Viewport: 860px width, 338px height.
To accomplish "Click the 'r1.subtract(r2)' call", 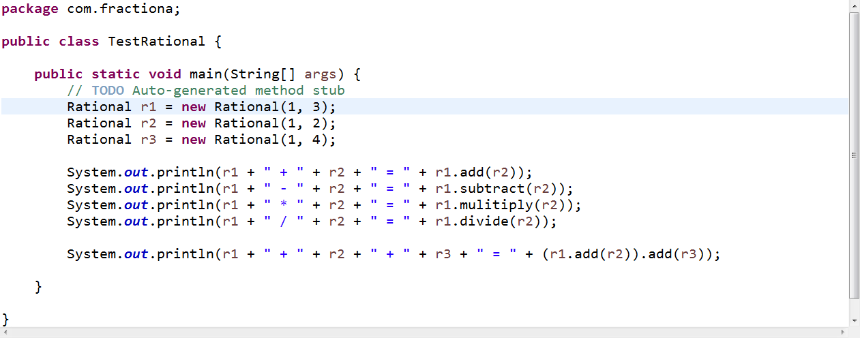I will (496, 189).
